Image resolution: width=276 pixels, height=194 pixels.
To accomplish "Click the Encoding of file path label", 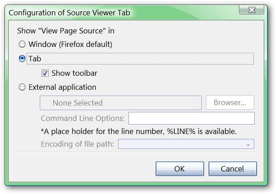I will pyautogui.click(x=78, y=144).
